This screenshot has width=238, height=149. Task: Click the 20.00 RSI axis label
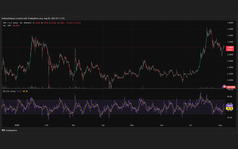(x=230, y=117)
